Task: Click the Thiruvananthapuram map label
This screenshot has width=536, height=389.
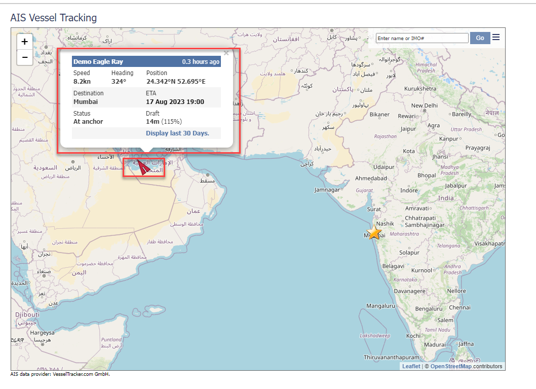Action: (x=392, y=357)
